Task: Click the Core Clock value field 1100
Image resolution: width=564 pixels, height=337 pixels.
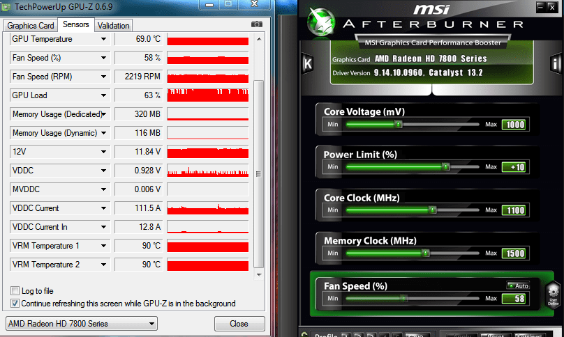Action: pos(514,210)
